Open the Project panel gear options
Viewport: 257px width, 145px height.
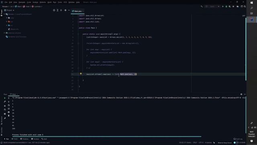65,10
